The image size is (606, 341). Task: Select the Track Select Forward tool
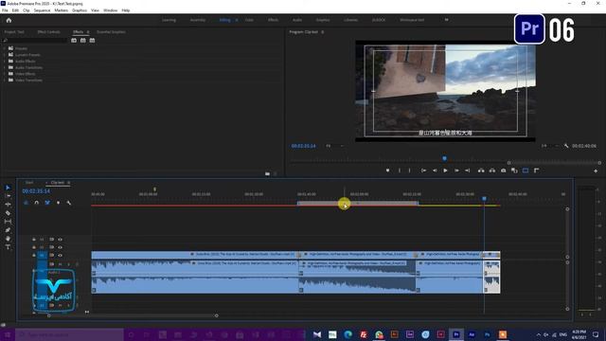click(x=8, y=196)
